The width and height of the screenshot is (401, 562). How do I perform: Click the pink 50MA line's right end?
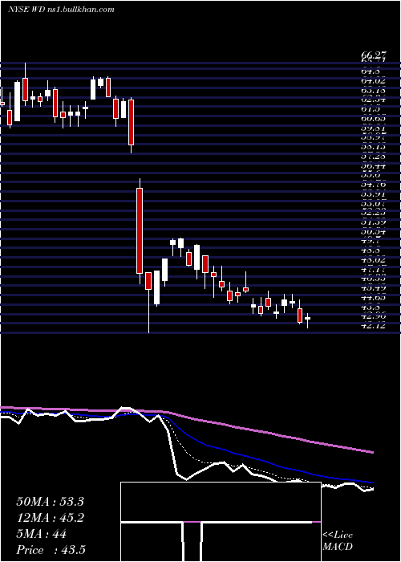pyautogui.click(x=372, y=452)
